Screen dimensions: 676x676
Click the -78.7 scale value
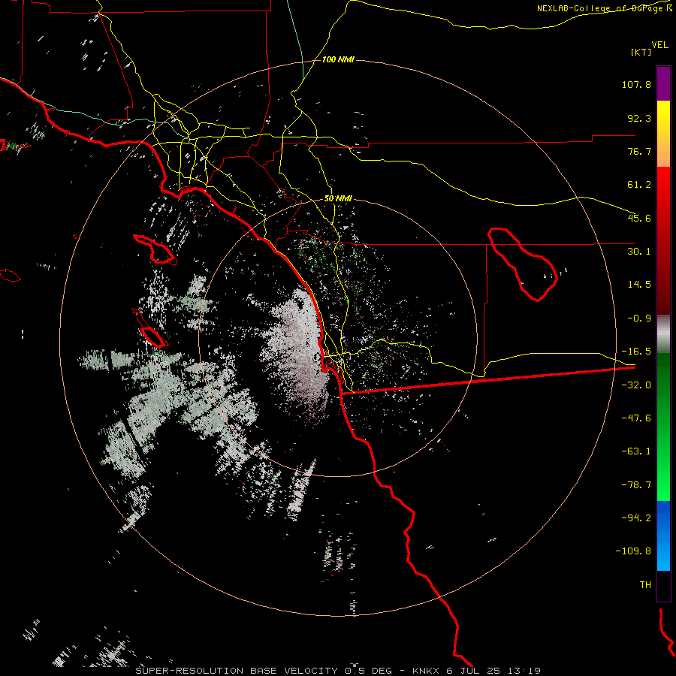[x=636, y=485]
